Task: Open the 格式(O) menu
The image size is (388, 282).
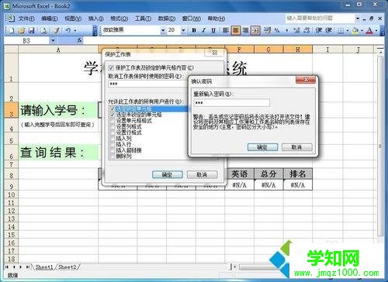Action: tap(119, 19)
